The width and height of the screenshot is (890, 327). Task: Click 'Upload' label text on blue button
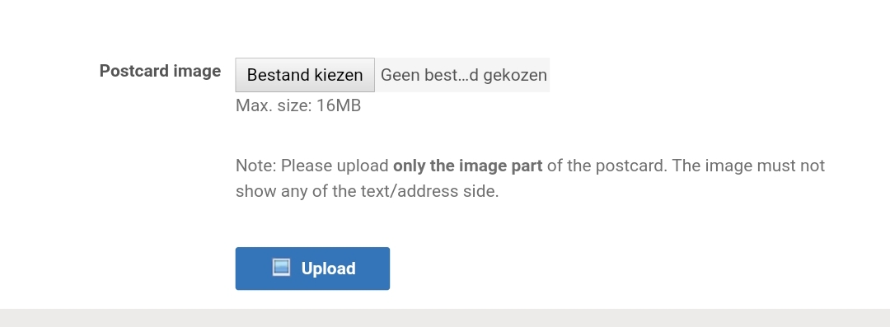[328, 269]
